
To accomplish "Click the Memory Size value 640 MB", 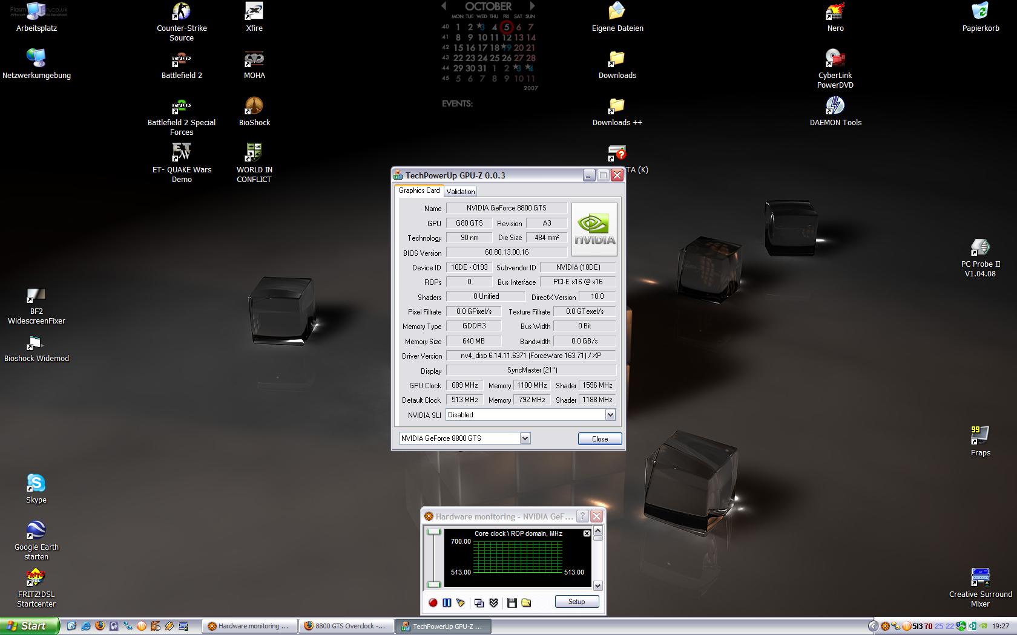I will tap(473, 341).
